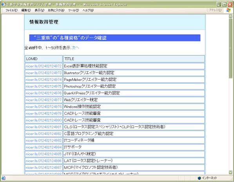The image size is (234, 182).
Task: Open link nicer.lls.012402124973
Action: (x=44, y=73)
